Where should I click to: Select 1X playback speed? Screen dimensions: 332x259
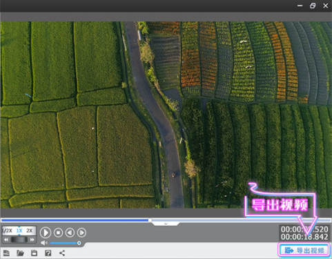tap(19, 231)
